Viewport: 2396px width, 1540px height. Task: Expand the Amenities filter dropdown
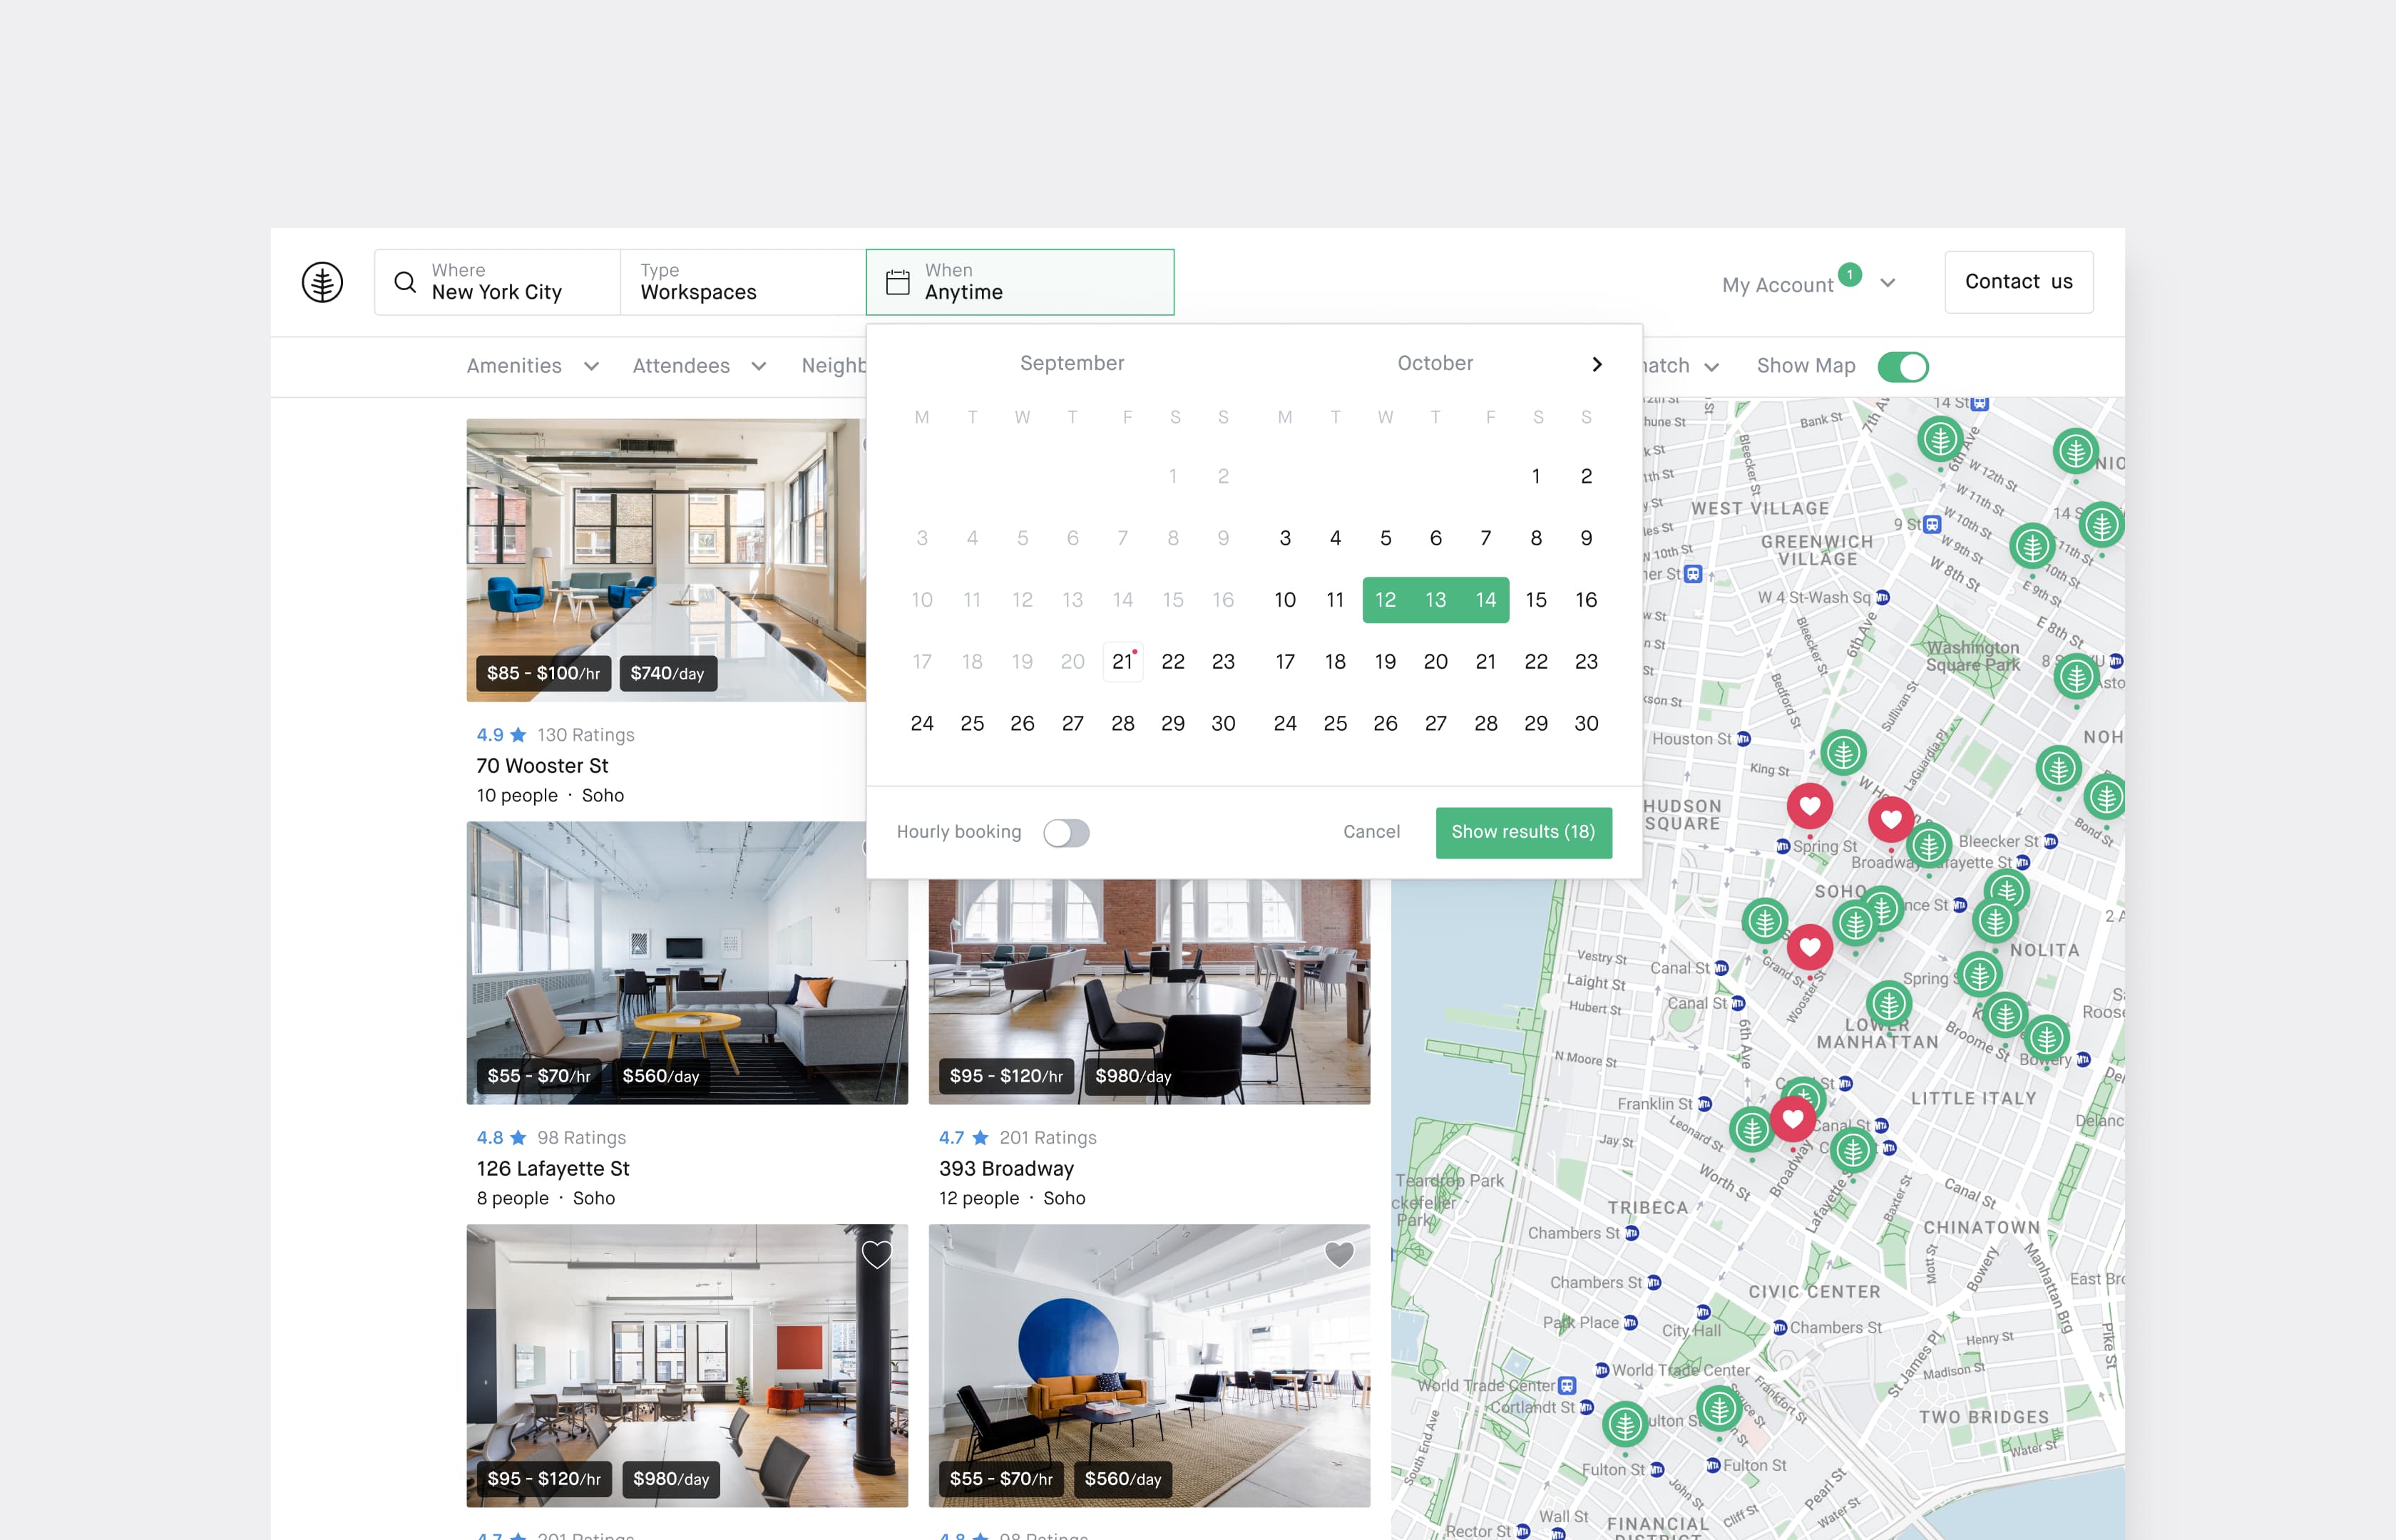533,366
